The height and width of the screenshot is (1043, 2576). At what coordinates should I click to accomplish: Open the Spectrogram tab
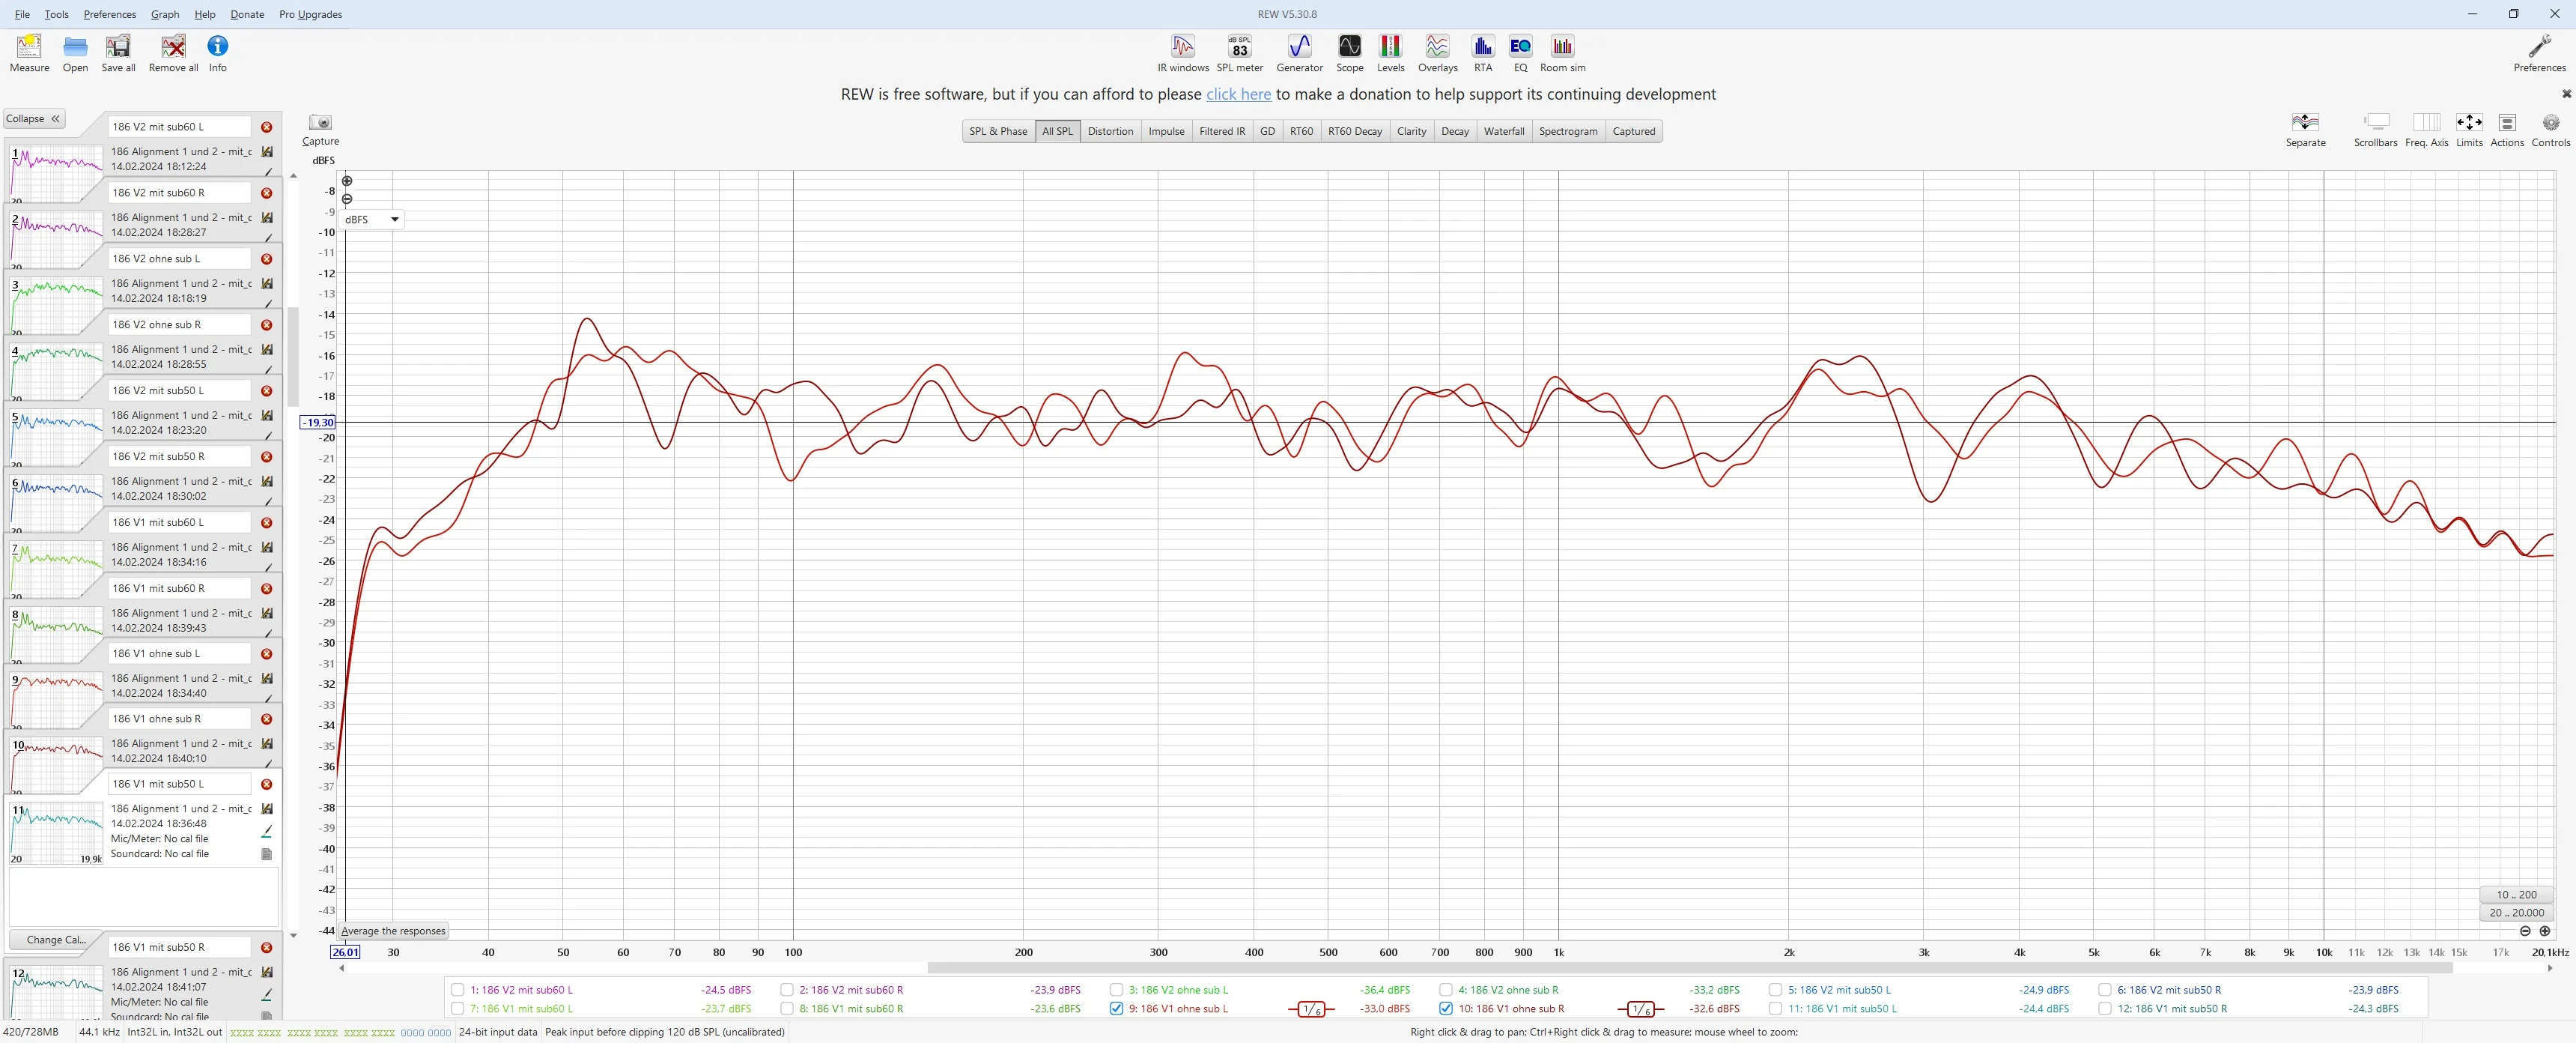click(x=1567, y=131)
